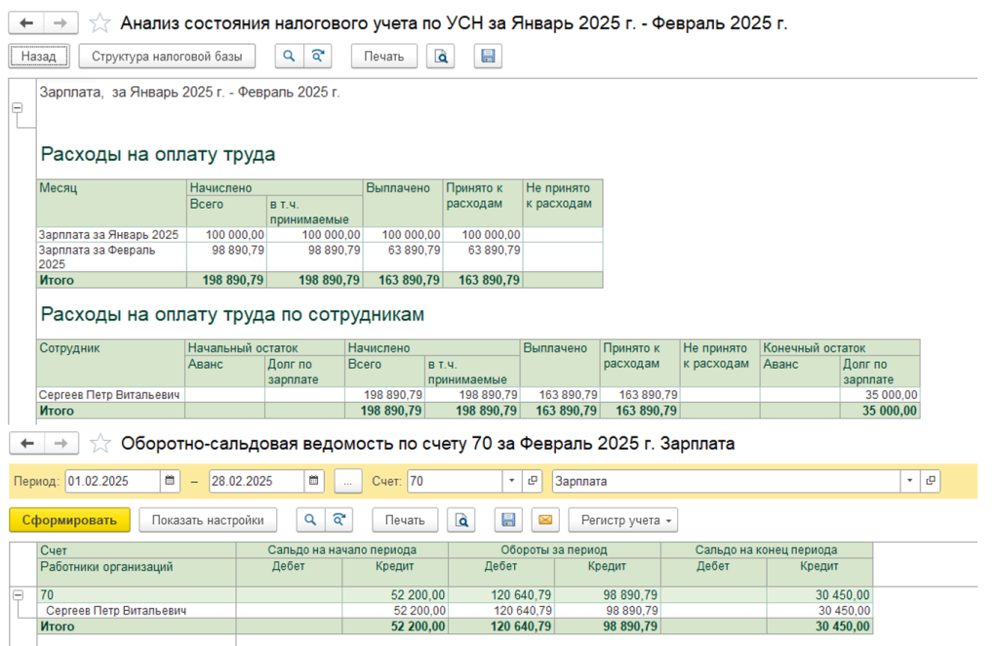Click the start date field 01.02.2025
Screen dimensions: 999x646
113,481
